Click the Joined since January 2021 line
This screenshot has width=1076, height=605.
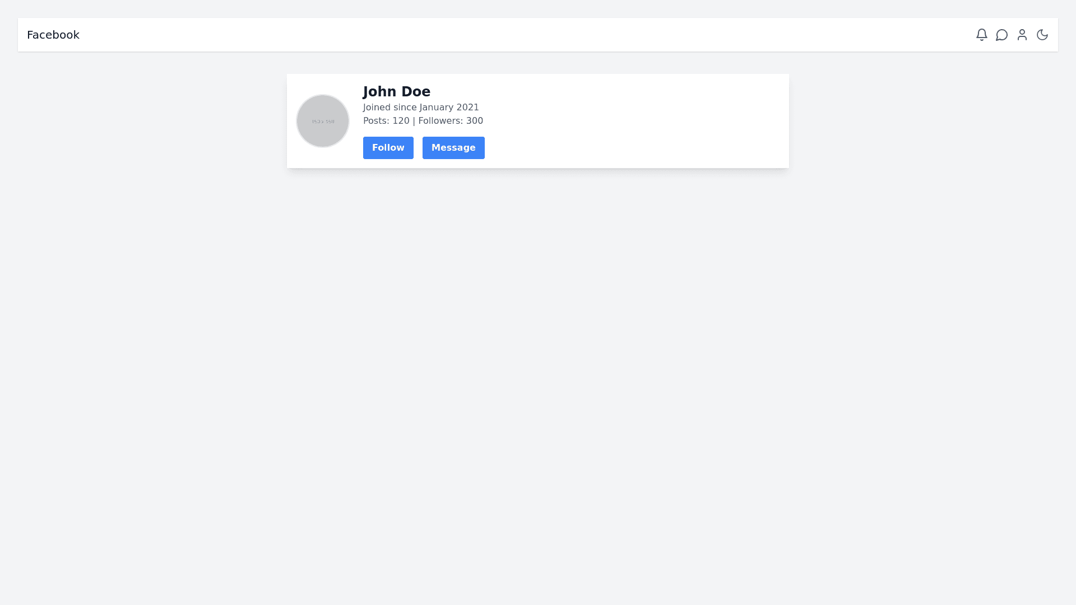click(421, 108)
